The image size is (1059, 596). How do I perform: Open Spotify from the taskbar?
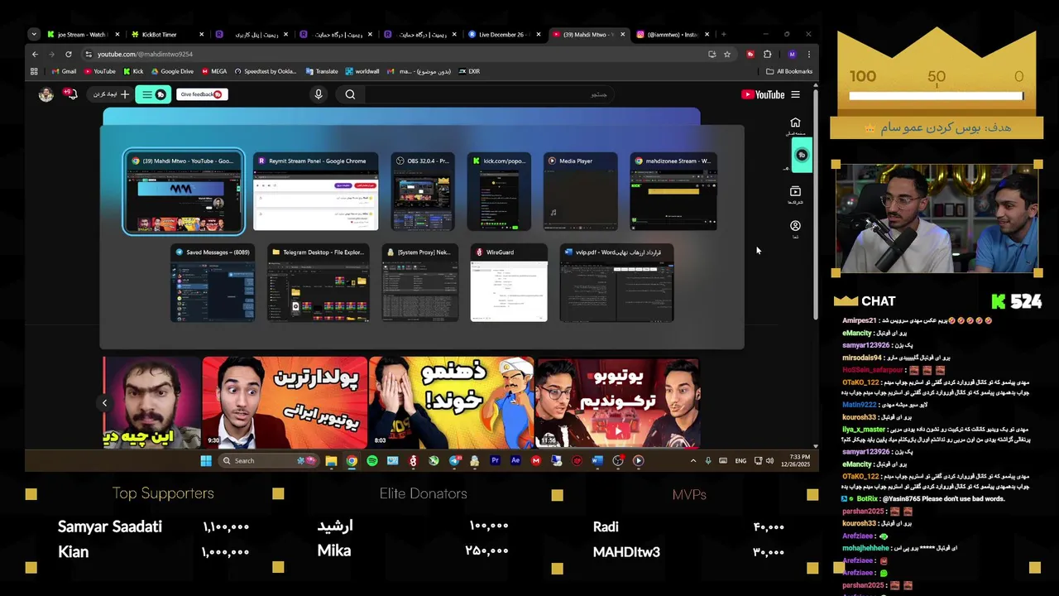372,460
